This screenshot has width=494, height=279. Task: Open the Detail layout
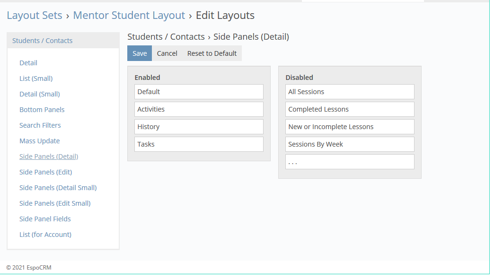click(28, 63)
